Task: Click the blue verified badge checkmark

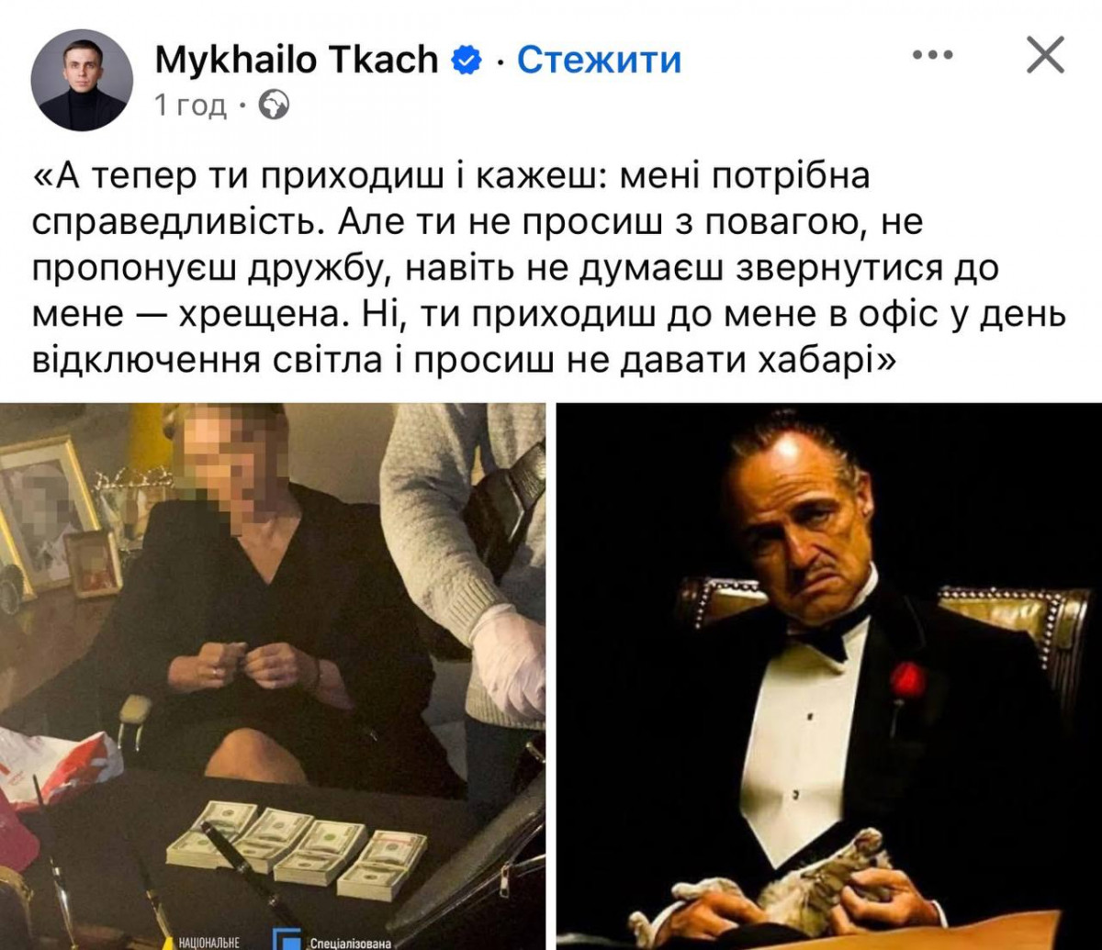Action: click(467, 61)
